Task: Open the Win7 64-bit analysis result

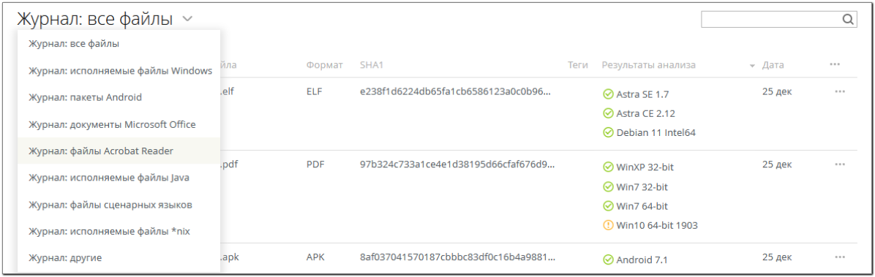Action: tap(642, 205)
